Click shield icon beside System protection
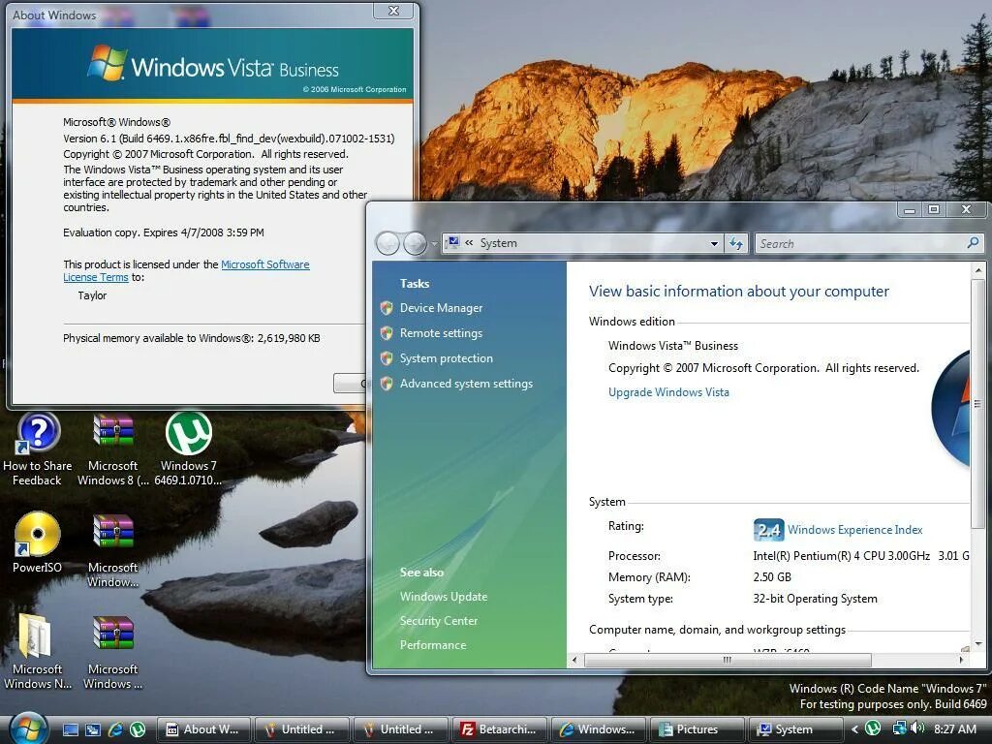This screenshot has width=992, height=744. coord(387,358)
